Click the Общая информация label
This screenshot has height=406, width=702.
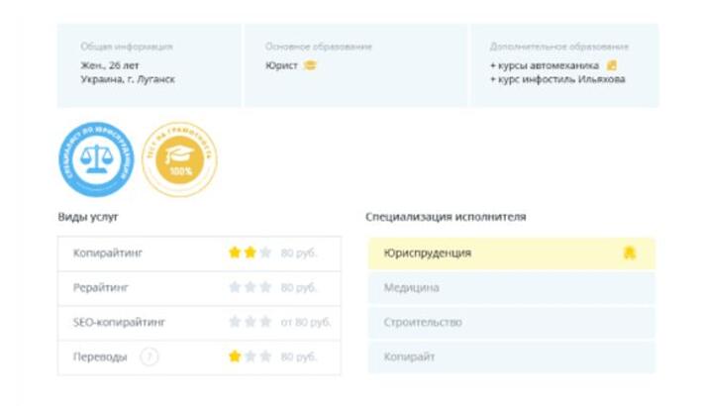click(x=127, y=47)
